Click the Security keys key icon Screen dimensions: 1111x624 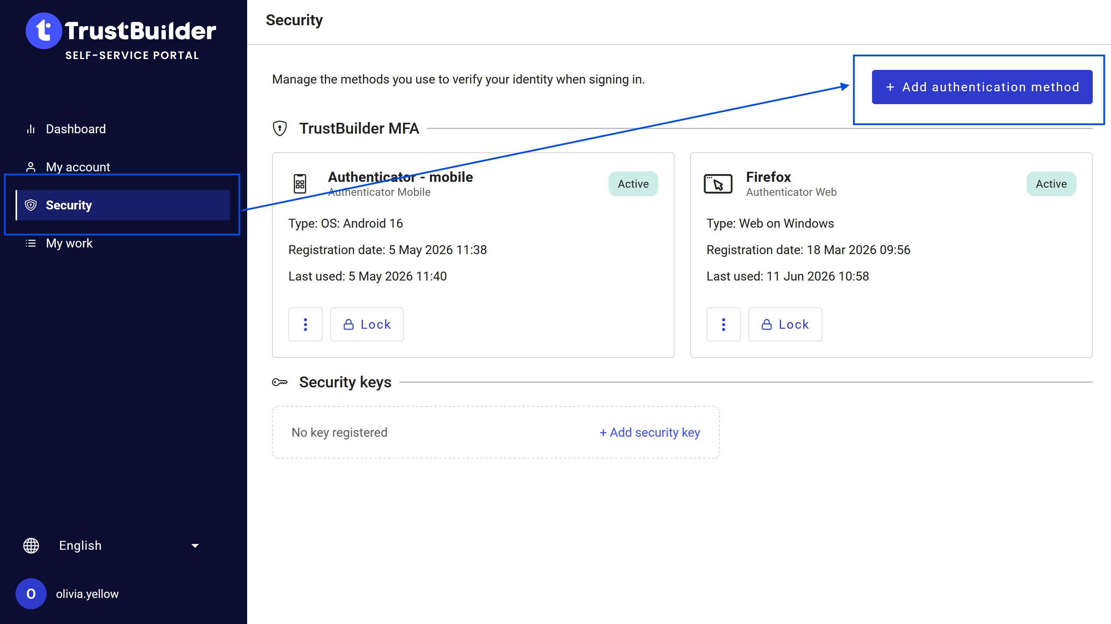(280, 382)
